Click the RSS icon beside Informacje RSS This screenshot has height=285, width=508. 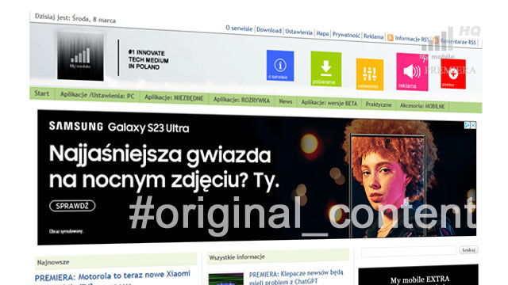391,38
